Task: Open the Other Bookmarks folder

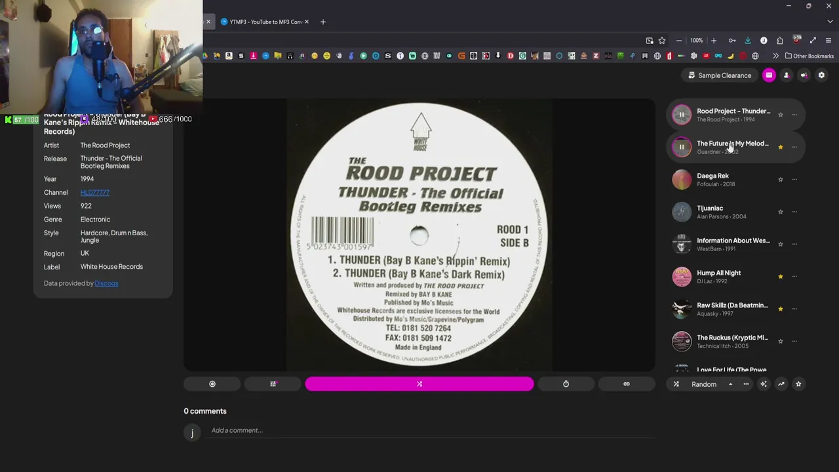Action: [810, 56]
